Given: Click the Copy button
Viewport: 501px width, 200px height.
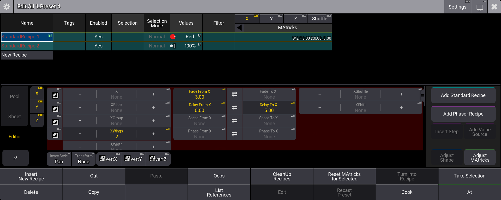Looking at the screenshot, I should [x=94, y=192].
